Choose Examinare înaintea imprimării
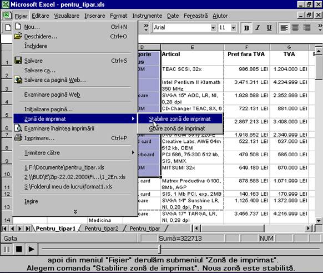 click(75, 128)
